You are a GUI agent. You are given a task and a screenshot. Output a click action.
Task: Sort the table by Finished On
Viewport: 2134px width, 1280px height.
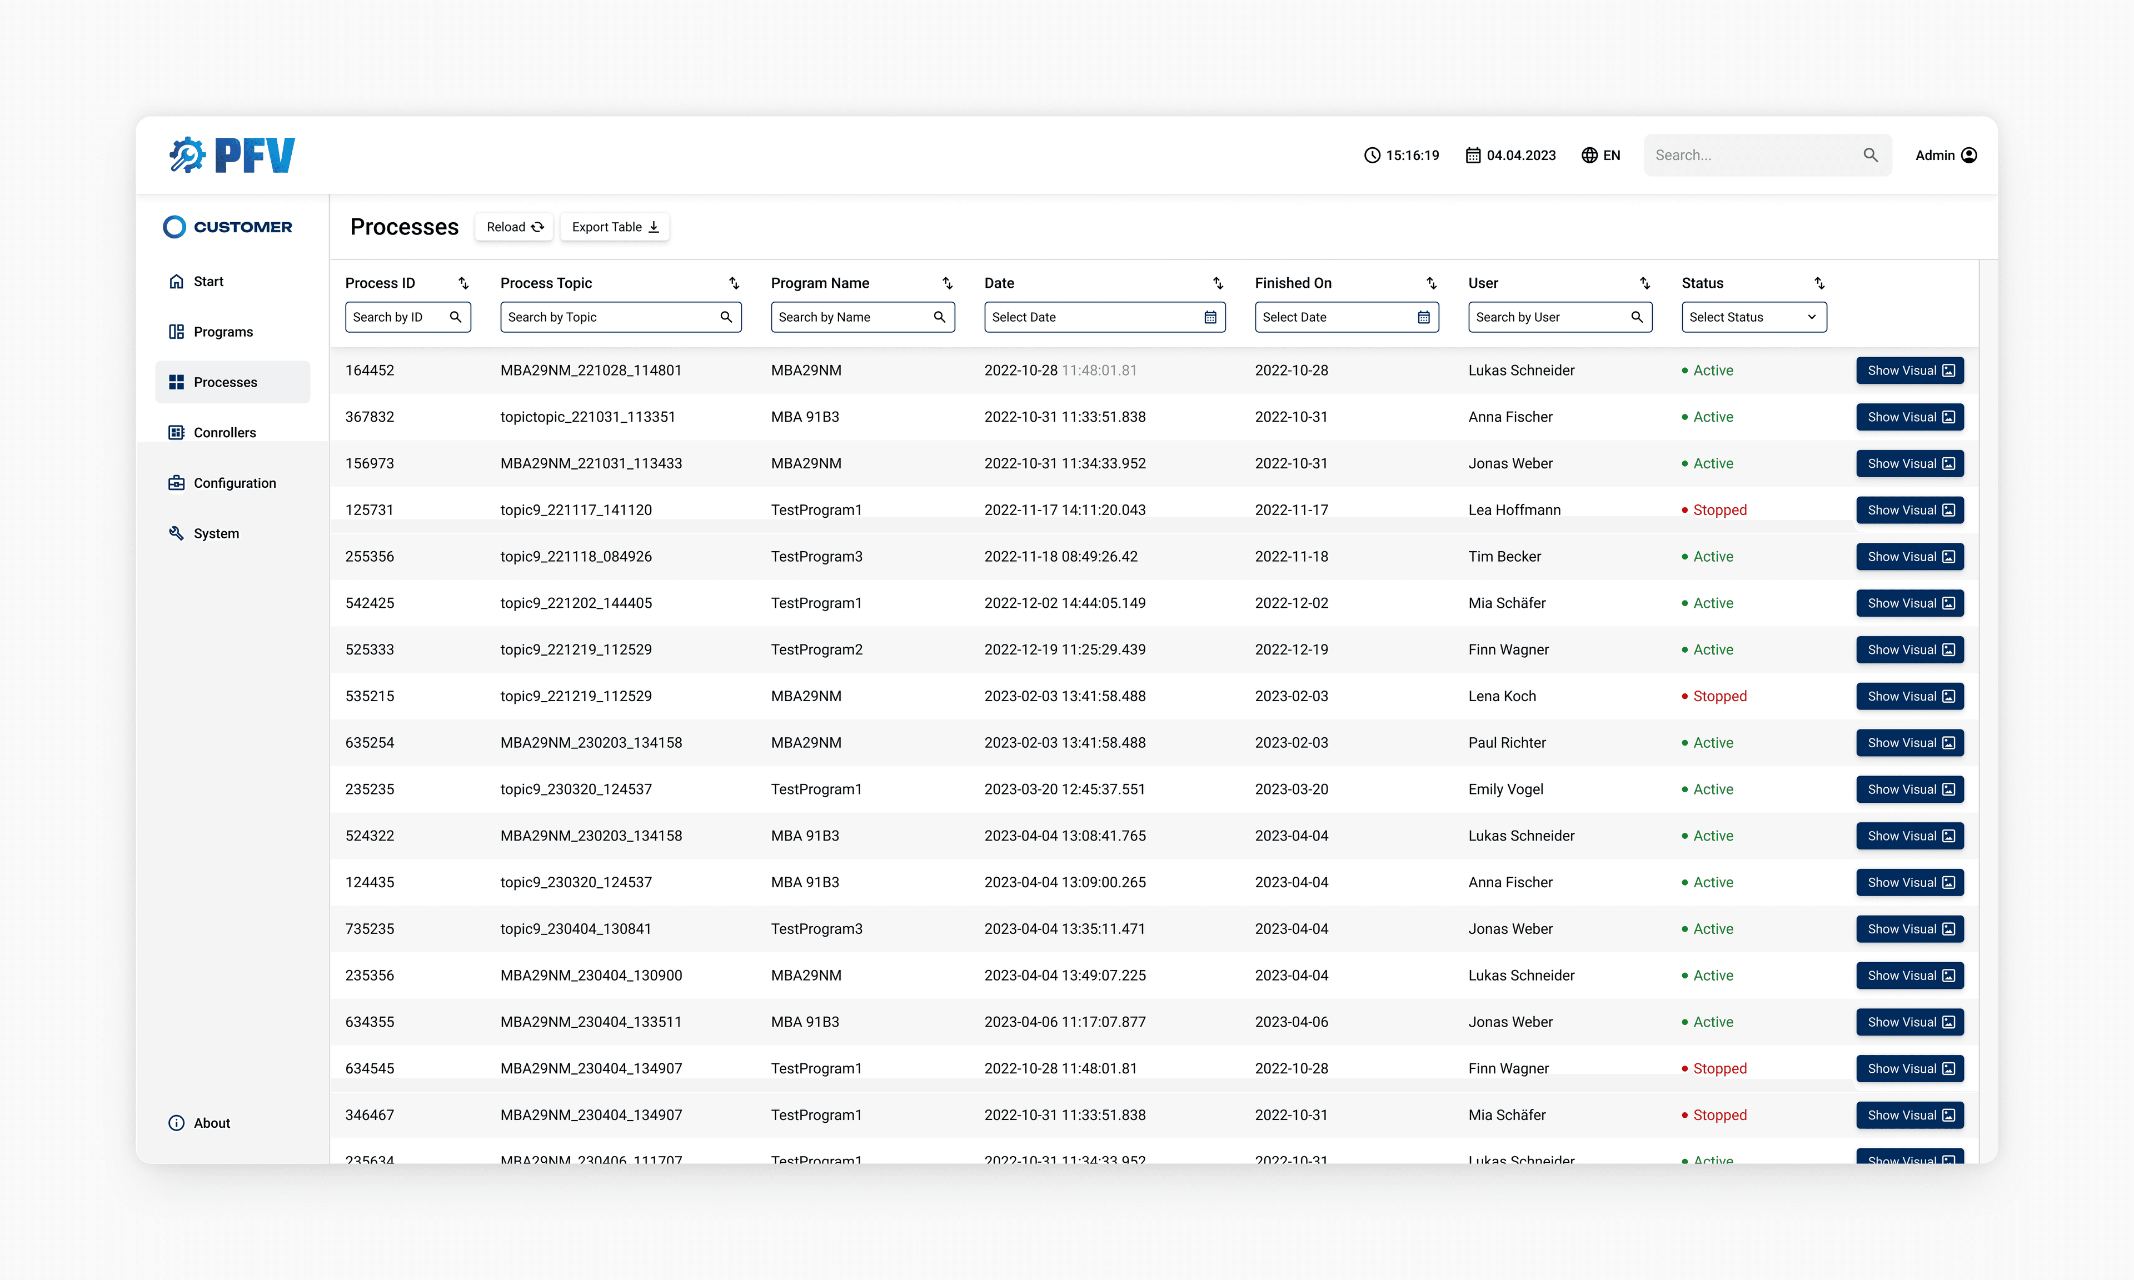[1431, 283]
